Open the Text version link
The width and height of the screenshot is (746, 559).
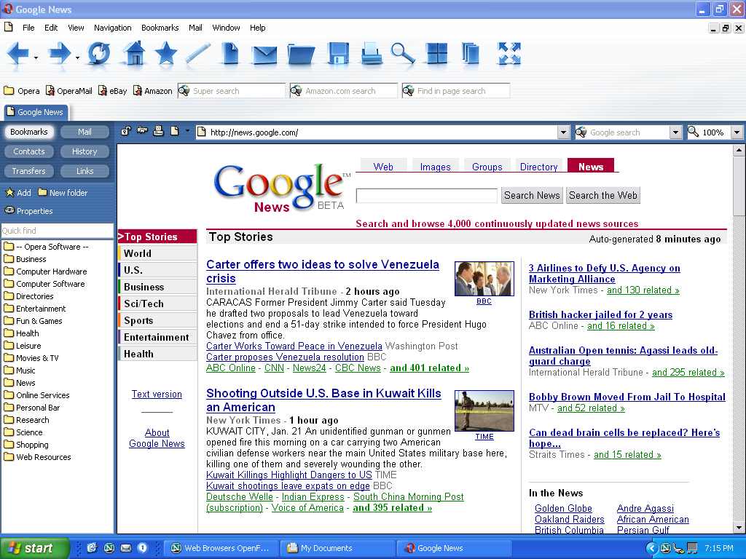157,394
